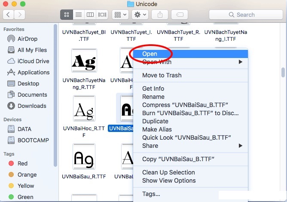
Task: Choose Move to Trash
Action: tap(190, 75)
